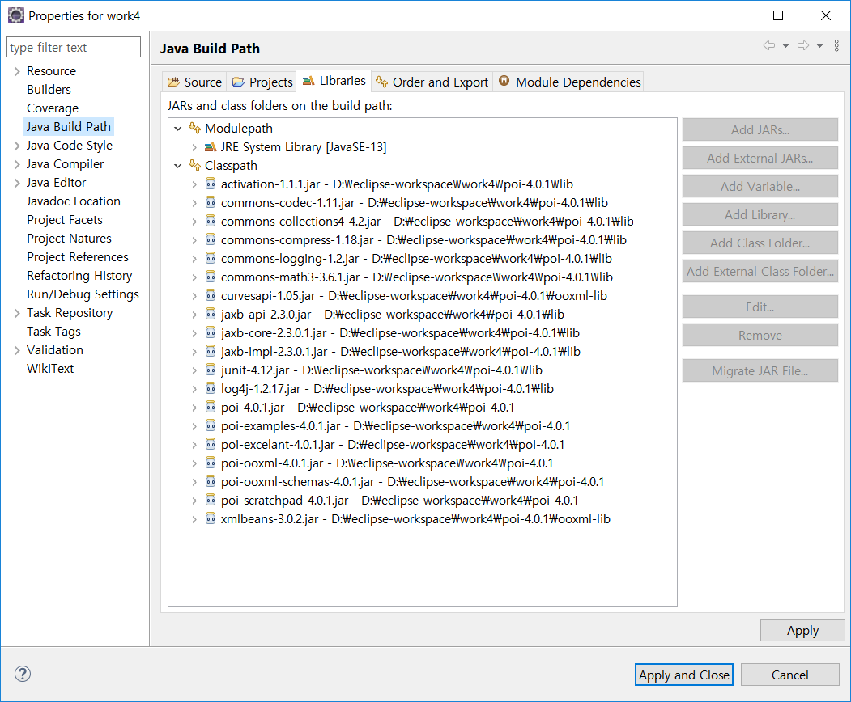Click the poi-excelant-4.0.1.jar jar icon
Image resolution: width=851 pixels, height=702 pixels.
(211, 445)
